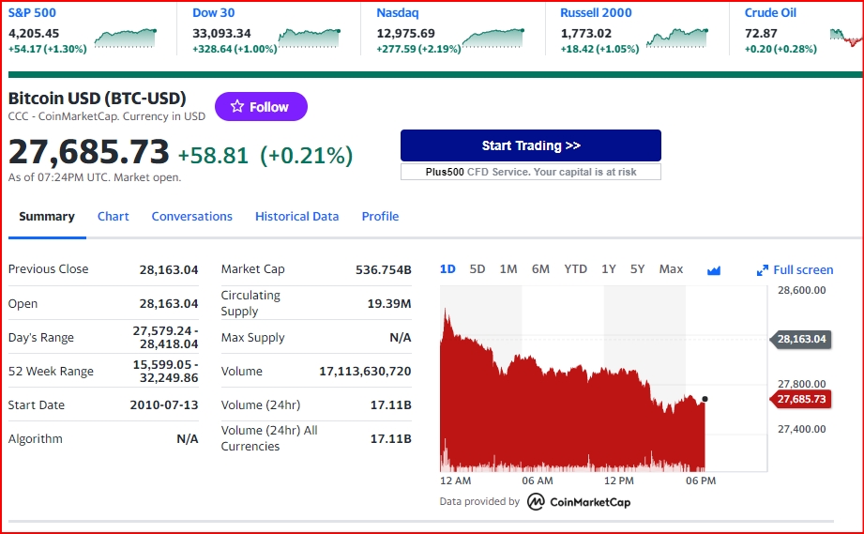
Task: Select the YTD chart range
Action: click(x=575, y=269)
